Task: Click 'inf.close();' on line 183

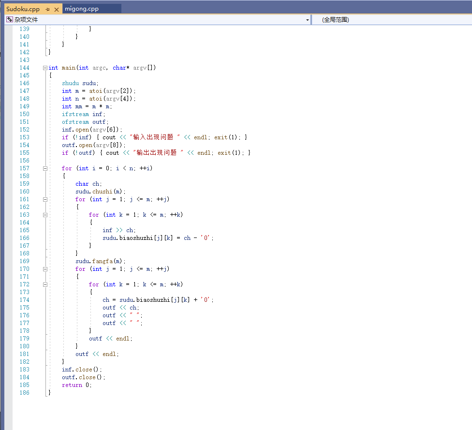Action: click(82, 370)
